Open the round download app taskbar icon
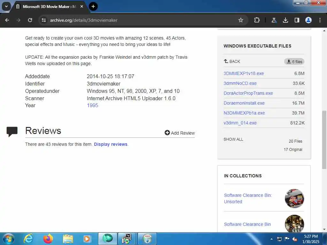The image size is (327, 245). click(147, 239)
